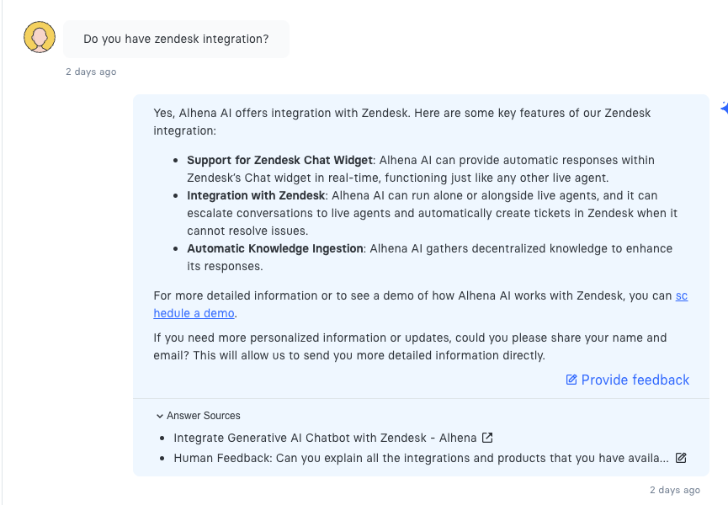The image size is (728, 505).
Task: Select the Human Feedback source entry
Action: 421,458
